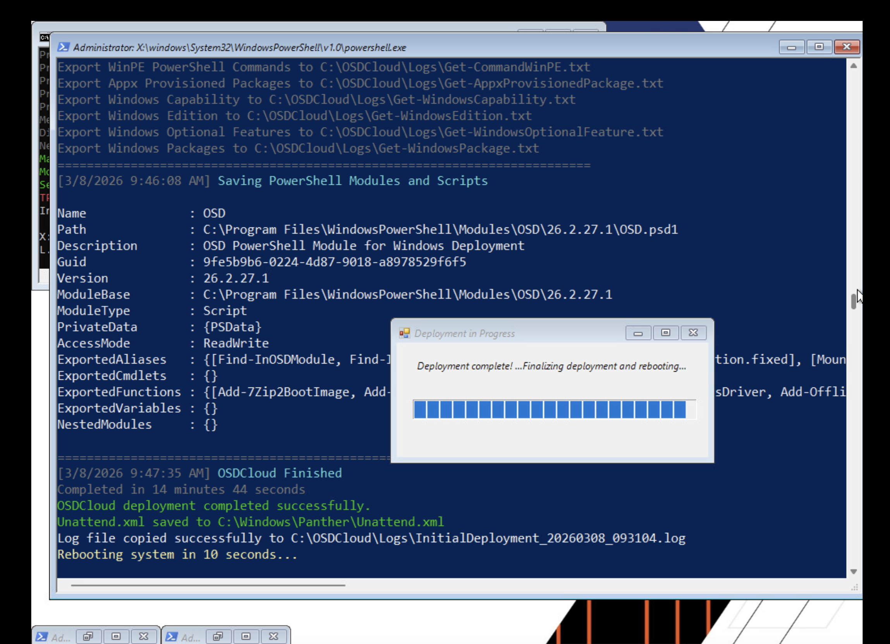Restore the leftmost minimized Ad... window
The image size is (890, 644).
(89, 636)
